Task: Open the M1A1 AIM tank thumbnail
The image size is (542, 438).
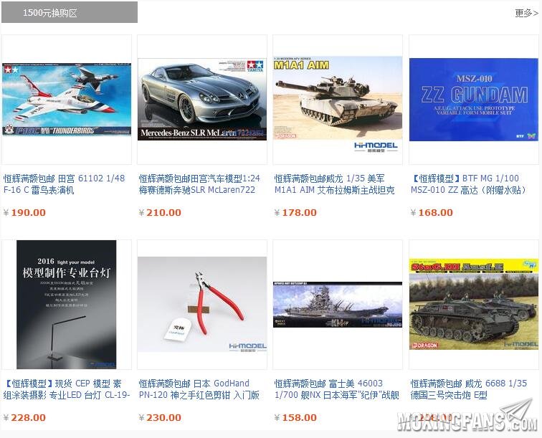Action: (338, 97)
